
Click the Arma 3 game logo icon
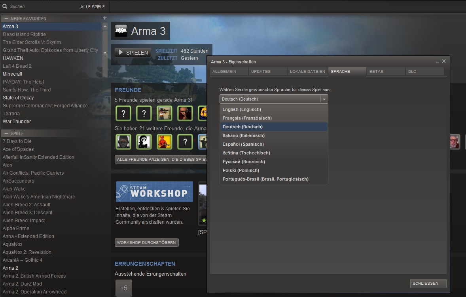click(121, 30)
